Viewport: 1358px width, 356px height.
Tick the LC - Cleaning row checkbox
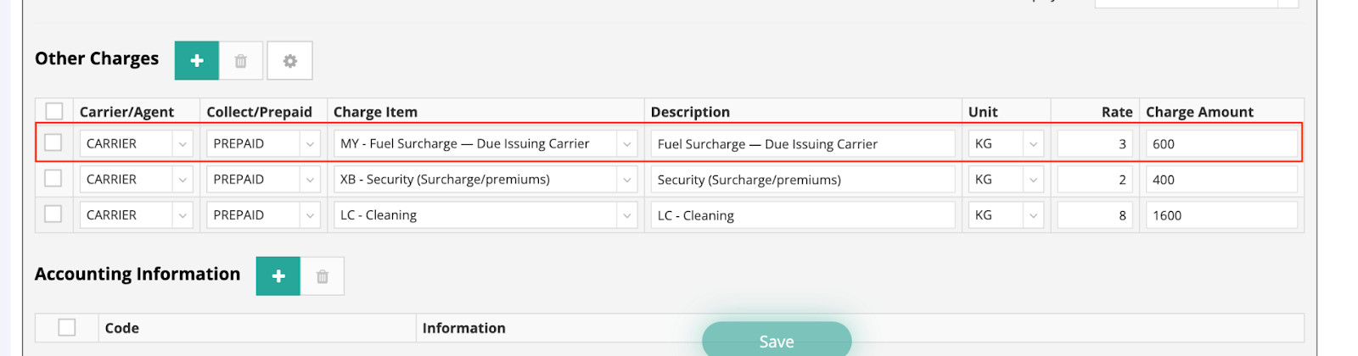coord(53,214)
